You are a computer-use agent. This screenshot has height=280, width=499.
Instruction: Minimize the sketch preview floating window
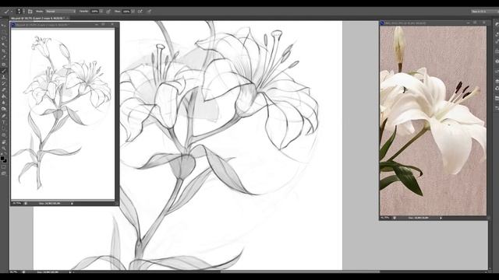click(97, 24)
